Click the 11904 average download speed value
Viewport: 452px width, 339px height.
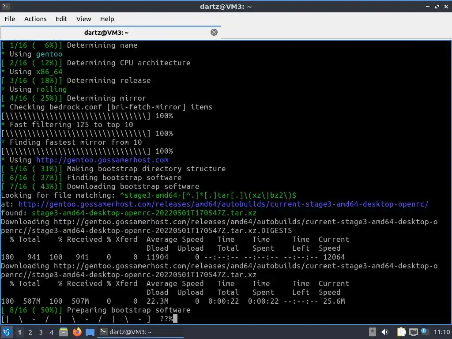point(158,257)
